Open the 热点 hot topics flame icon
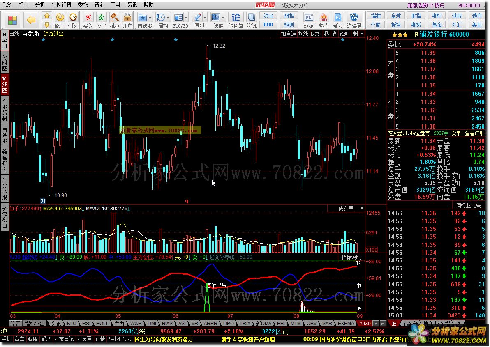This screenshot has width=490, height=347. pyautogui.click(x=324, y=20)
